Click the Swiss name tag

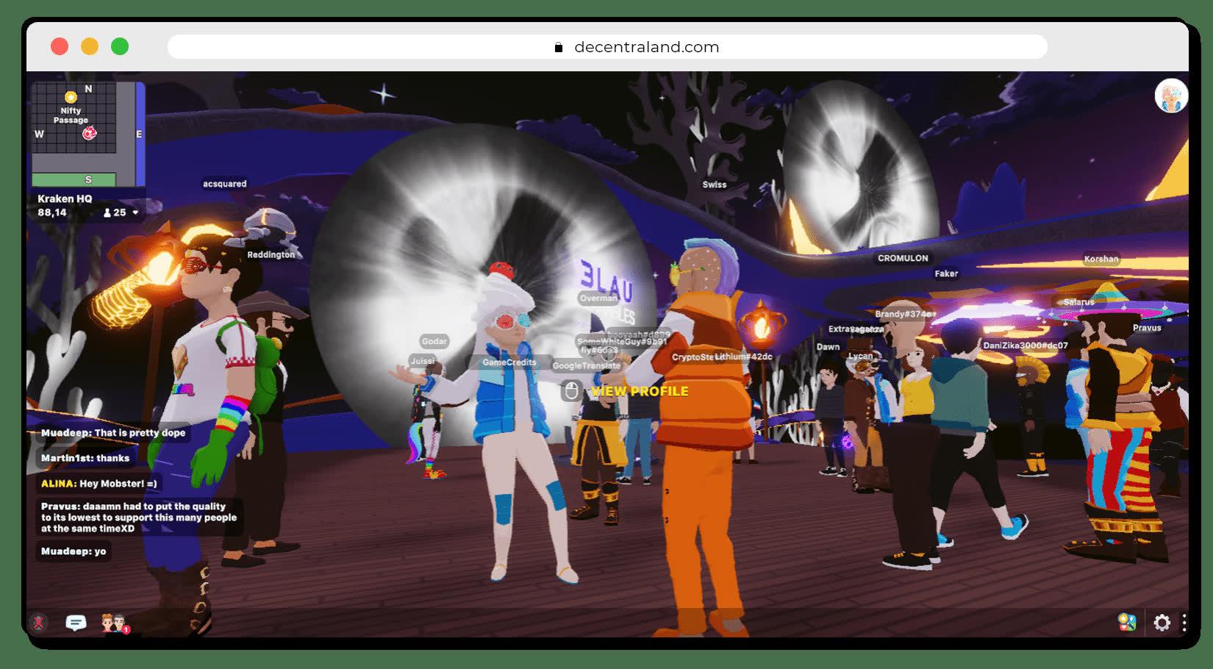point(714,185)
